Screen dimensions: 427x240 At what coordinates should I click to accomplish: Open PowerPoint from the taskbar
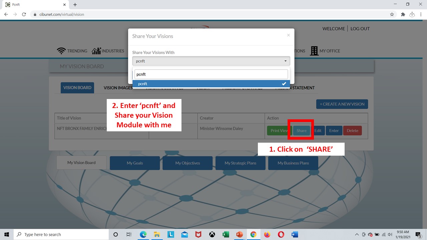[240, 234]
